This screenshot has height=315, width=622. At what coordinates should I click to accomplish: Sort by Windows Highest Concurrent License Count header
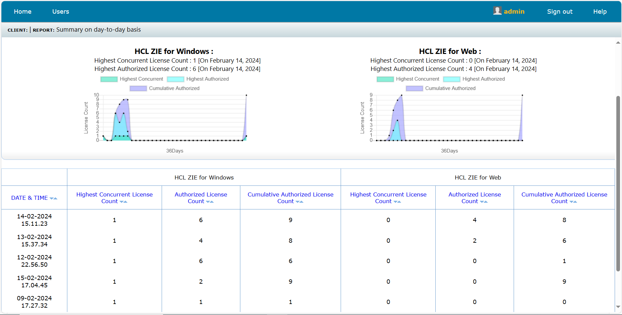[x=114, y=198]
